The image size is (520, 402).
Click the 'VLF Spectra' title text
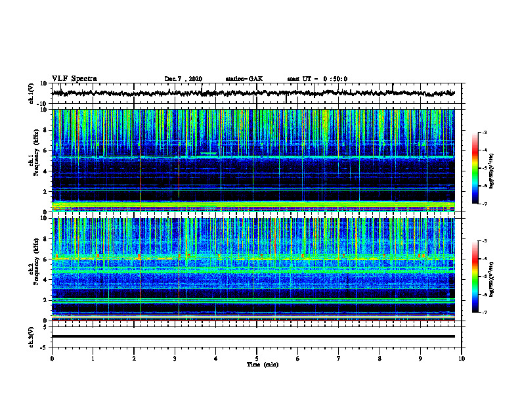(74, 79)
